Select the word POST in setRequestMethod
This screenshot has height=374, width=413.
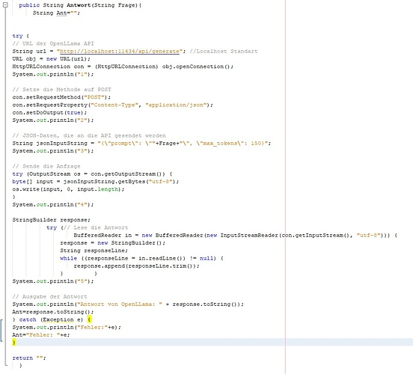(94, 97)
